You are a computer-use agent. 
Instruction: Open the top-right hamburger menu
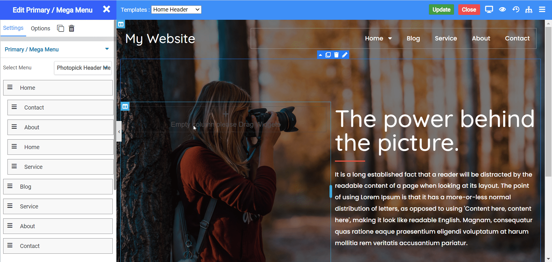[542, 9]
